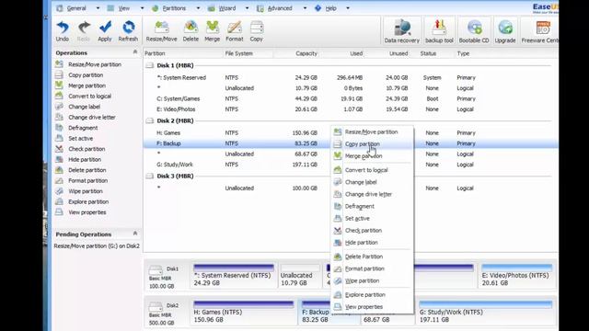589x331 pixels.
Task: Choose Format partition in the context menu
Action: [x=372, y=268]
